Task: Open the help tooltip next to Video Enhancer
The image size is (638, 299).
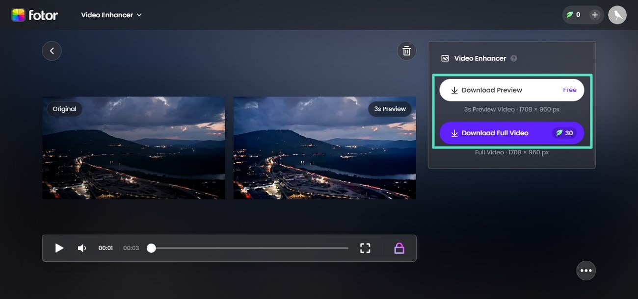Action: [x=513, y=58]
